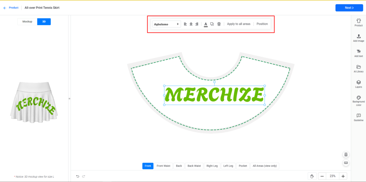Click the align text left icon
Viewport: 366px width, 182px height.
coord(185,24)
